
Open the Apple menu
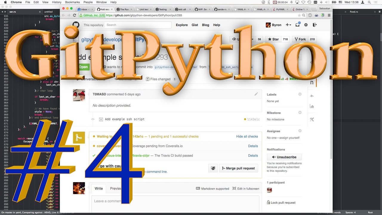pyautogui.click(x=5, y=2)
